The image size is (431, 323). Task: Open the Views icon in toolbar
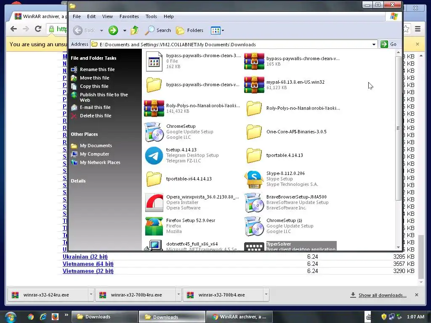(x=215, y=30)
